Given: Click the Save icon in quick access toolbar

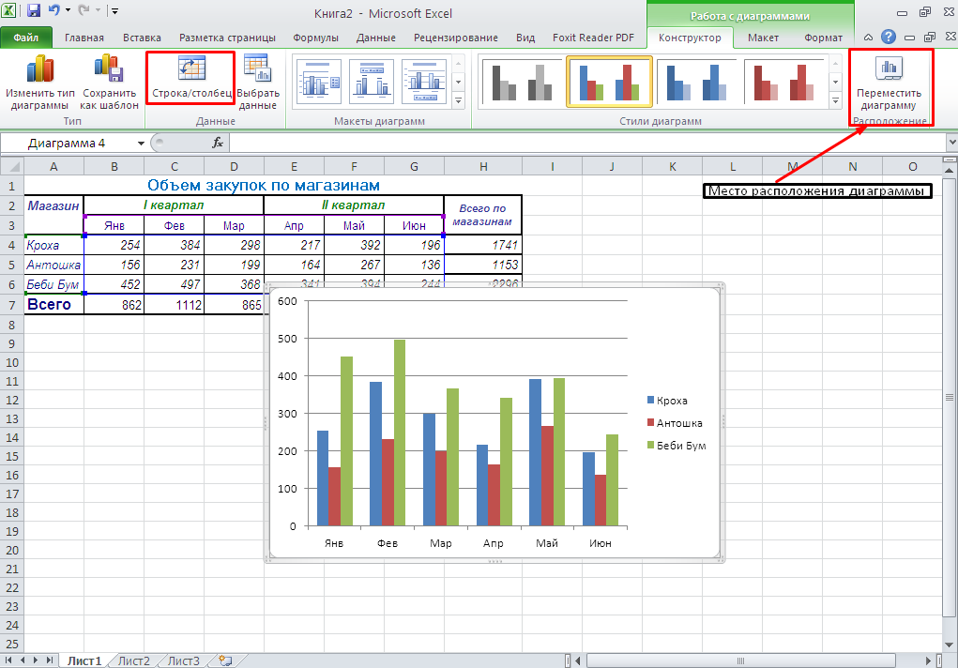Looking at the screenshot, I should coord(34,11).
